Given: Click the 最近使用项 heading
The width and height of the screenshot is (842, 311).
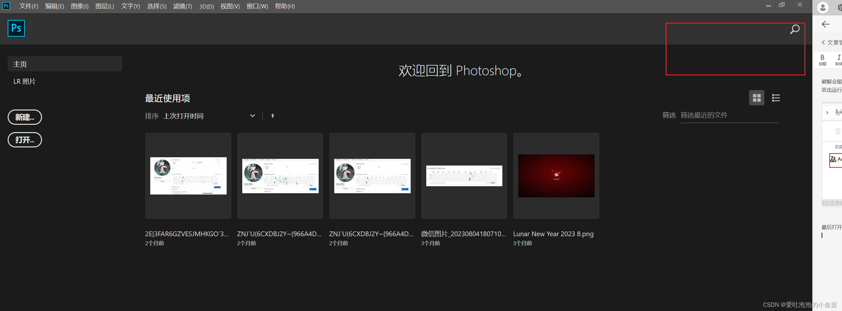Looking at the screenshot, I should [x=167, y=98].
